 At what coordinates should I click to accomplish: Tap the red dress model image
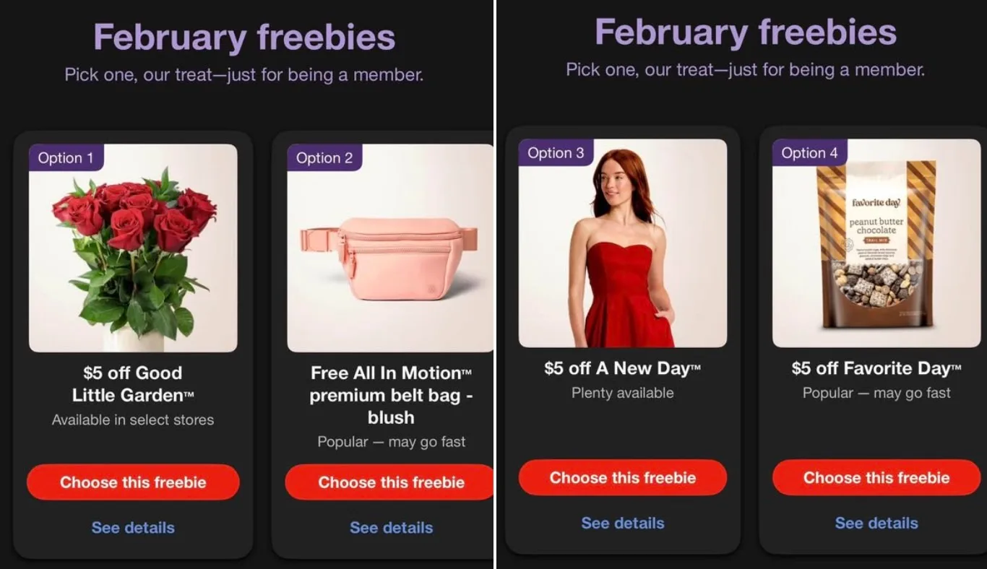623,243
